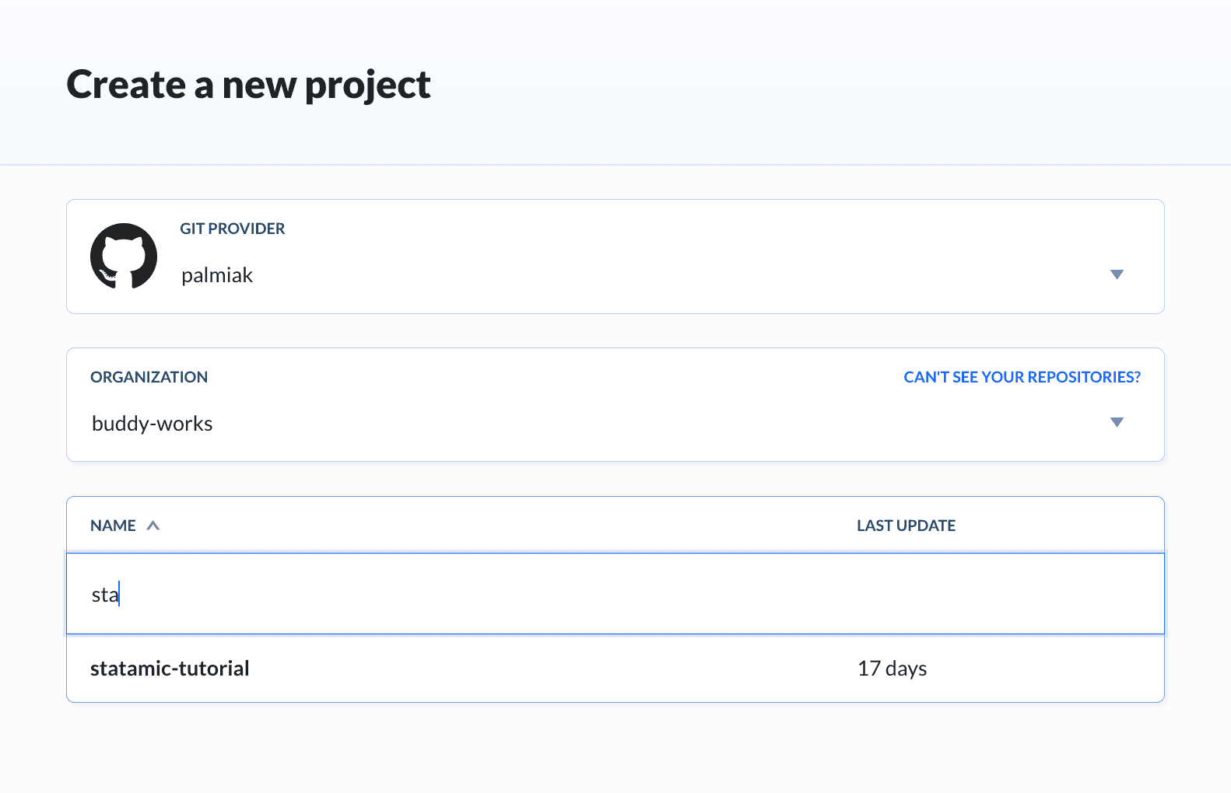The height and width of the screenshot is (793, 1231).
Task: Click the "17 days" last update value
Action: (892, 669)
